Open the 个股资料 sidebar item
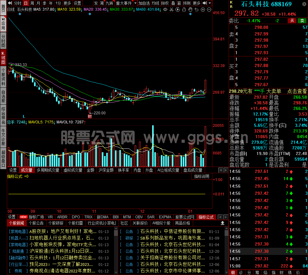The image size is (308, 275). tap(3, 77)
